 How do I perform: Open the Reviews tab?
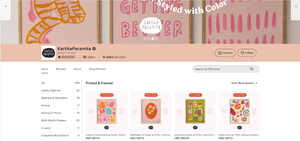pos(61,69)
